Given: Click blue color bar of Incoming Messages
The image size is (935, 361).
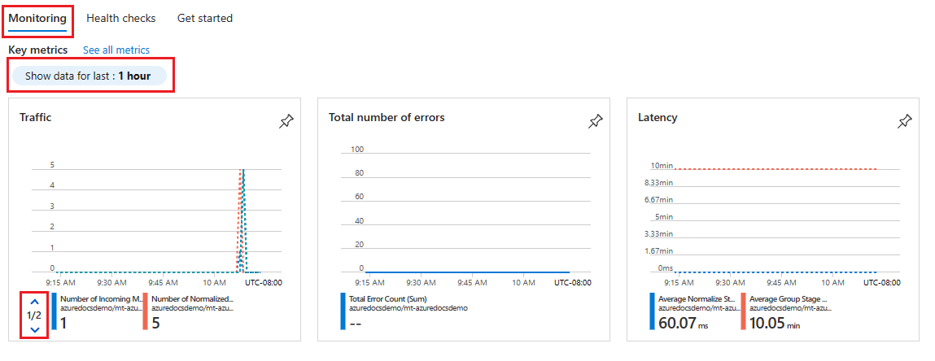Looking at the screenshot, I should pyautogui.click(x=55, y=311).
